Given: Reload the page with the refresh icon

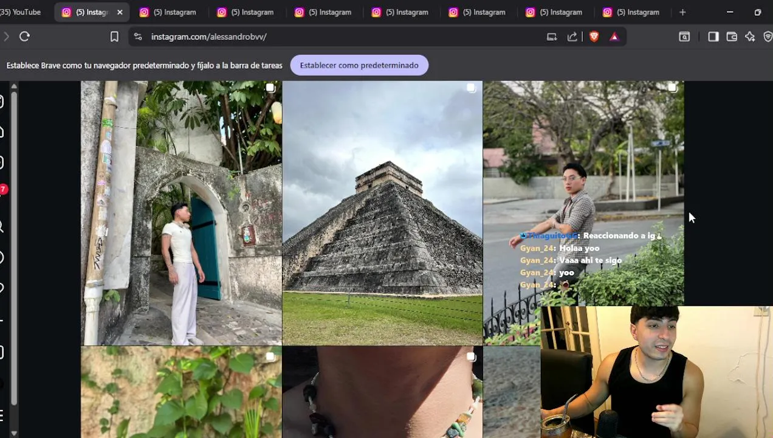Looking at the screenshot, I should click(x=24, y=36).
